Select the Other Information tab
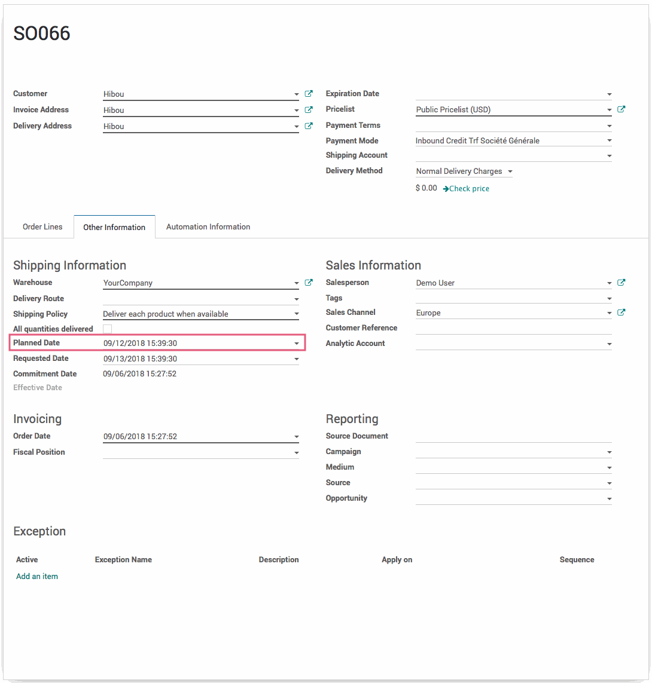The height and width of the screenshot is (683, 652). [114, 227]
